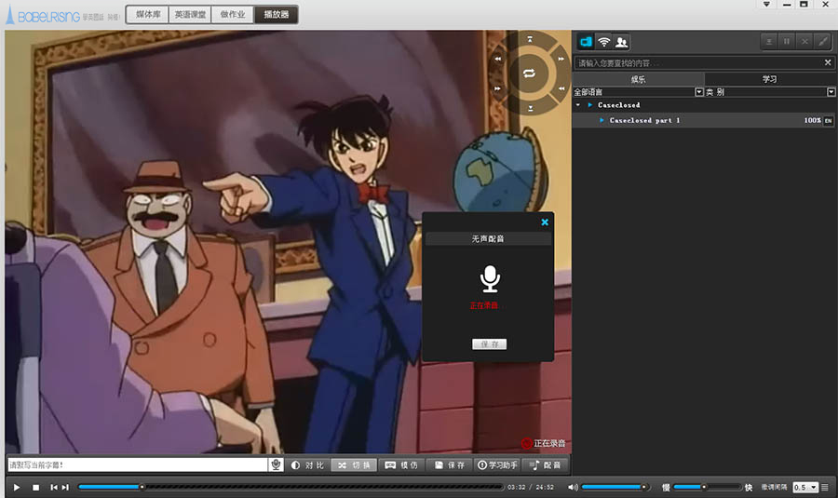The height and width of the screenshot is (498, 838).
Task: Click the top arrow of the circular video control
Action: (530, 39)
